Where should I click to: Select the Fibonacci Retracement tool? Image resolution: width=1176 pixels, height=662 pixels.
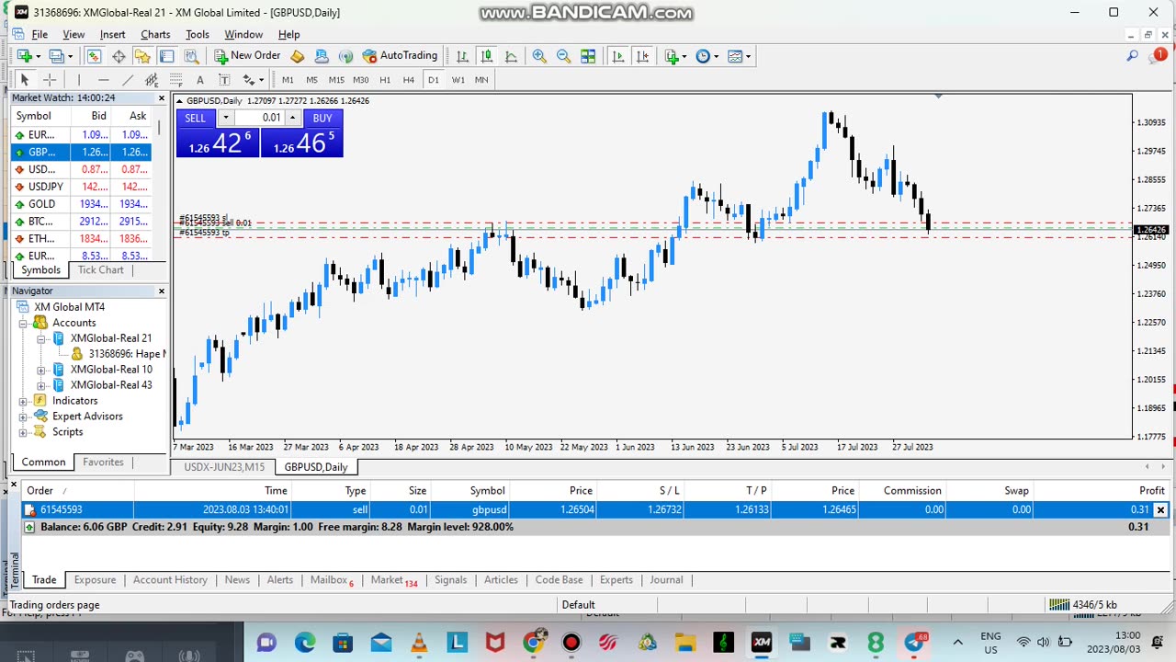click(x=175, y=80)
